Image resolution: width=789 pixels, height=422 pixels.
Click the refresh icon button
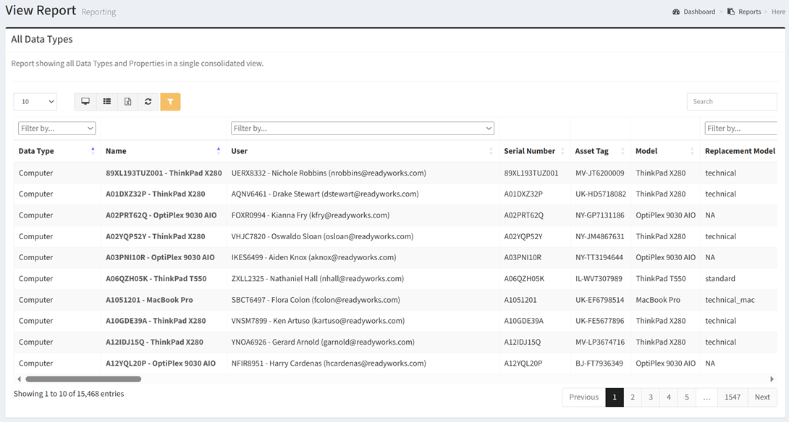(x=148, y=102)
